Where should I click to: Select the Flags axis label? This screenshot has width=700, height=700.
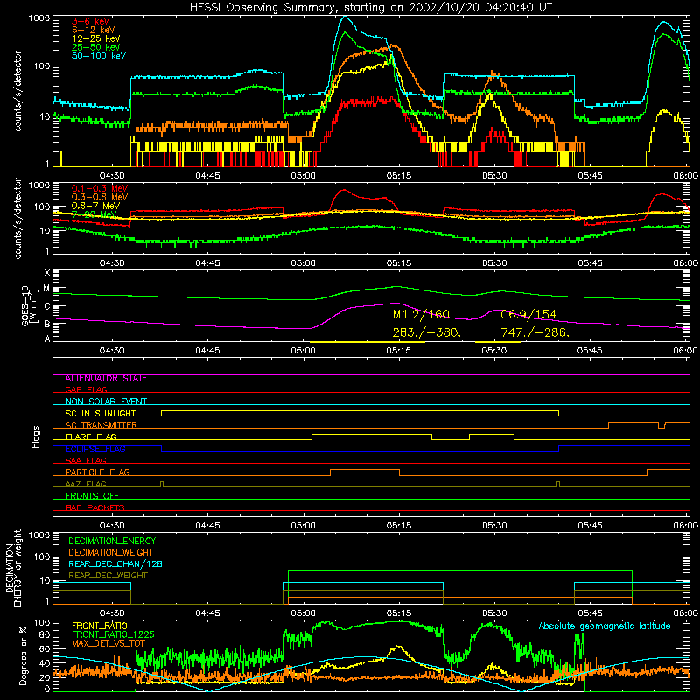pos(36,437)
